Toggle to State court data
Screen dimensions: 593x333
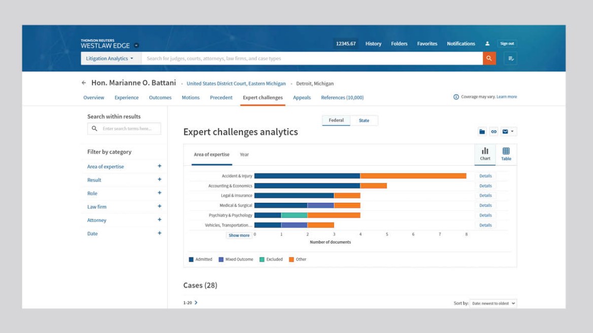tap(364, 121)
